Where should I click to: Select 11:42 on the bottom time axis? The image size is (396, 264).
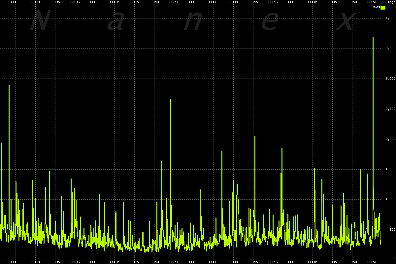click(193, 262)
